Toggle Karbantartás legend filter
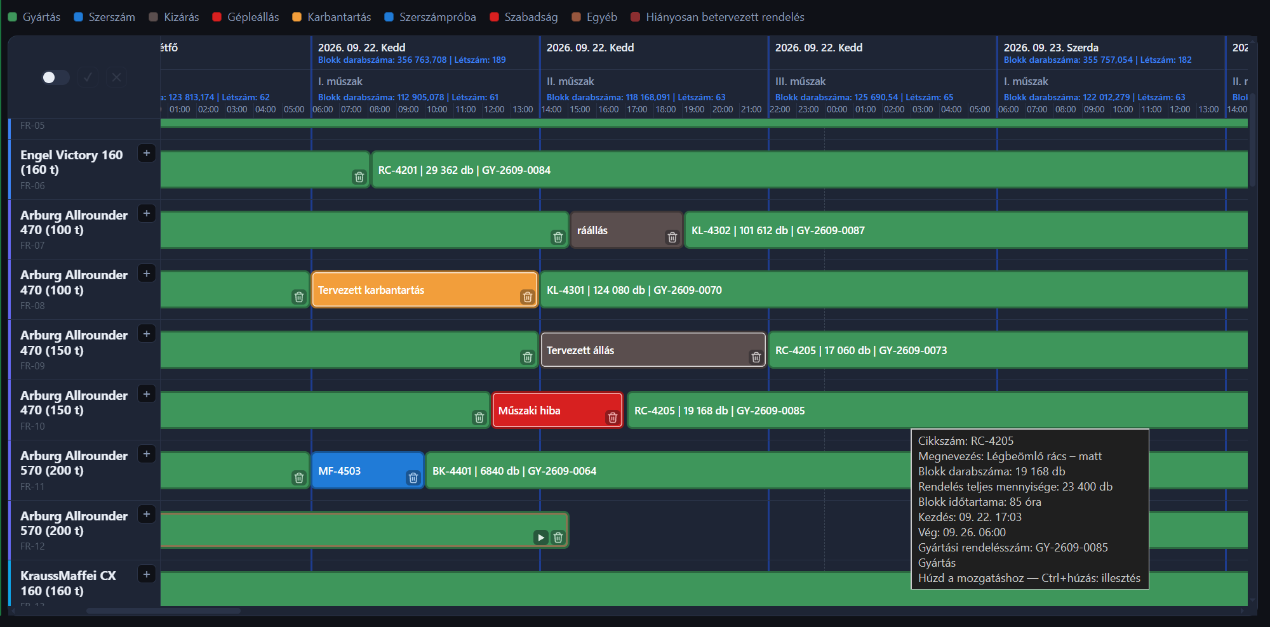 pyautogui.click(x=331, y=17)
